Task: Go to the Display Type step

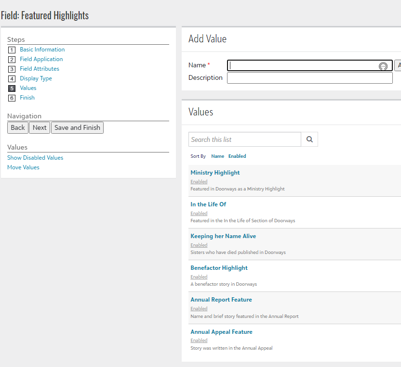Action: click(36, 78)
